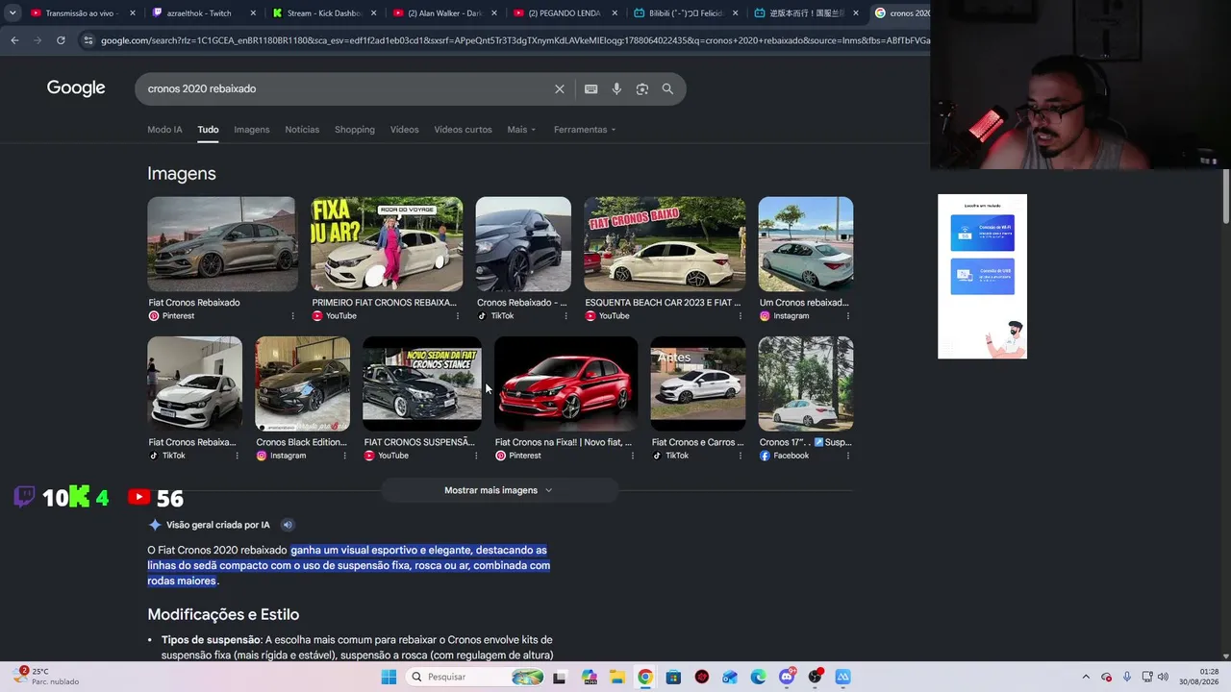Image resolution: width=1231 pixels, height=692 pixels.
Task: Open the weather widget showing 25°C
Action: point(48,677)
